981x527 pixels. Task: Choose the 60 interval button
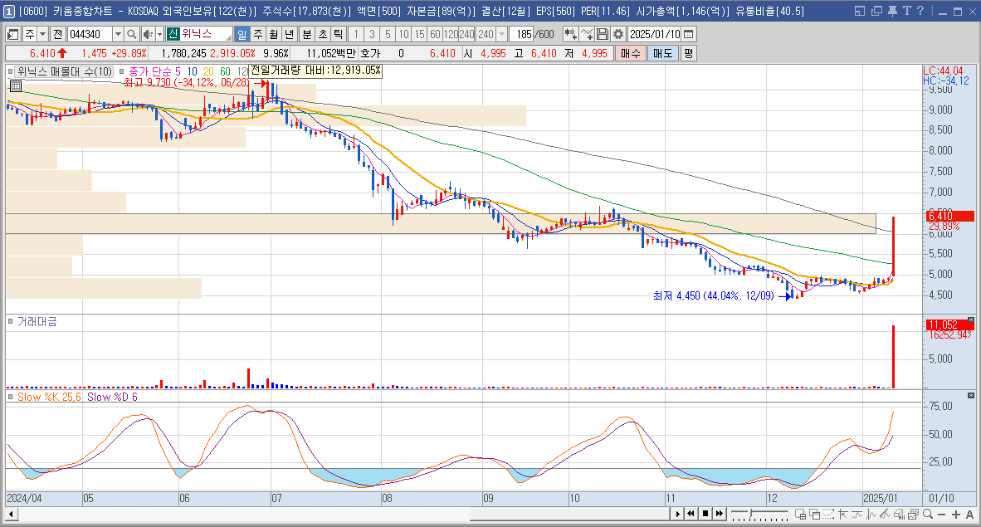[435, 34]
